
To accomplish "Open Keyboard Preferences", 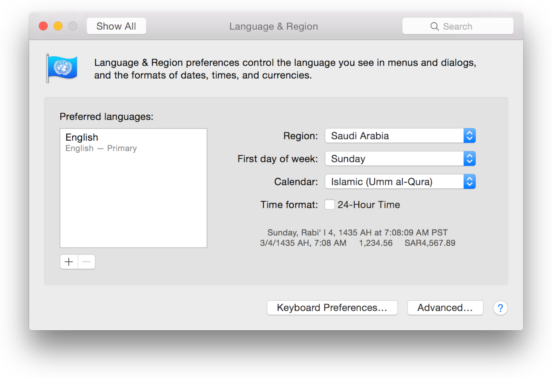I will coord(332,308).
